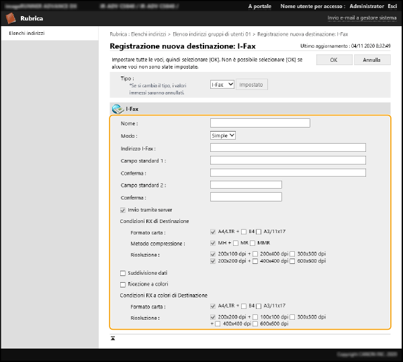Click the Rubrica address book icon
Viewport: 403px width, 362px height.
[x=11, y=18]
